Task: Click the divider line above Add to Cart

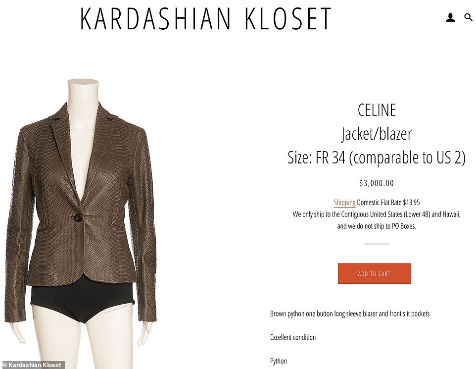Action: pos(377,244)
